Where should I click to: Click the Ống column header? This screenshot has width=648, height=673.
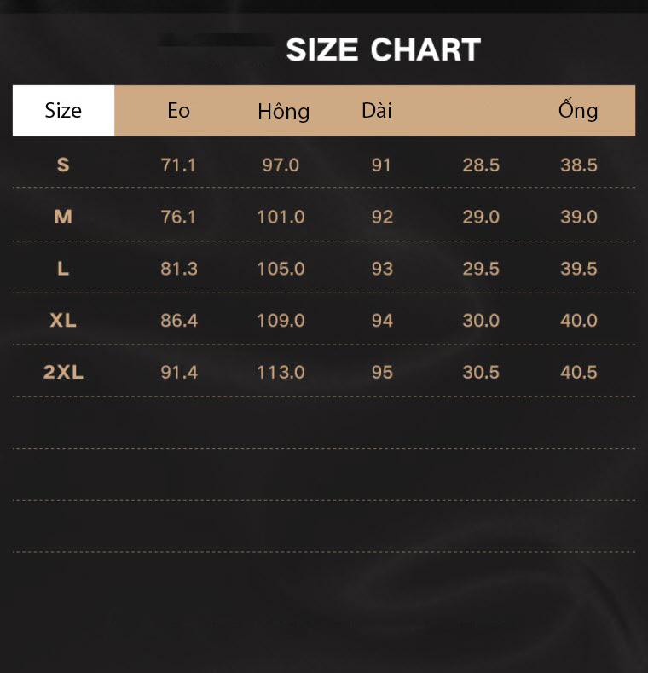click(x=578, y=110)
